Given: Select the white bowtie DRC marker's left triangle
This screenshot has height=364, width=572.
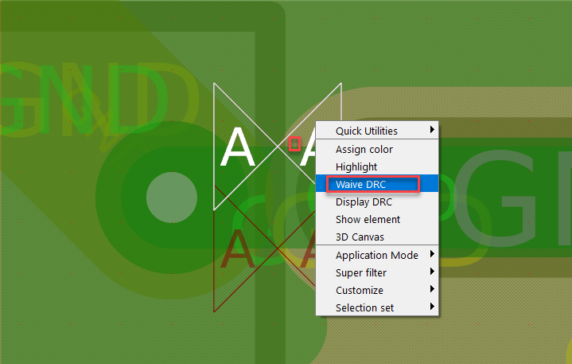Looking at the screenshot, I should [x=236, y=147].
